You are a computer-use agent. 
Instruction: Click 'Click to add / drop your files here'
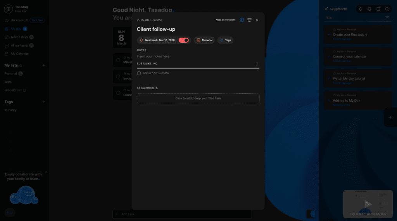pyautogui.click(x=198, y=98)
